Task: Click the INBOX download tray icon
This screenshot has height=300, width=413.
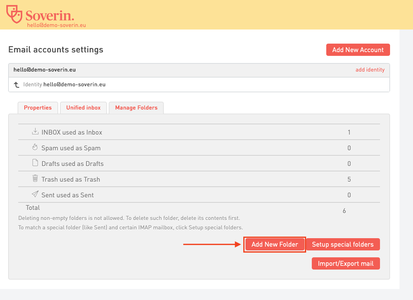Action: (35, 131)
